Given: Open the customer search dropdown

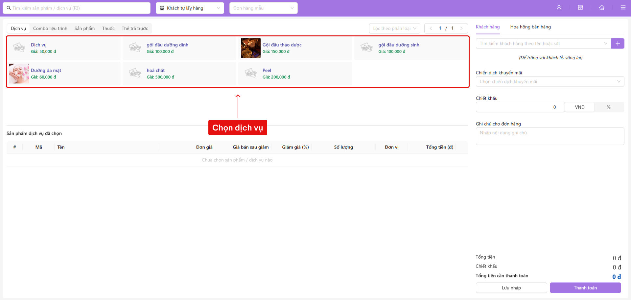Looking at the screenshot, I should pos(543,43).
